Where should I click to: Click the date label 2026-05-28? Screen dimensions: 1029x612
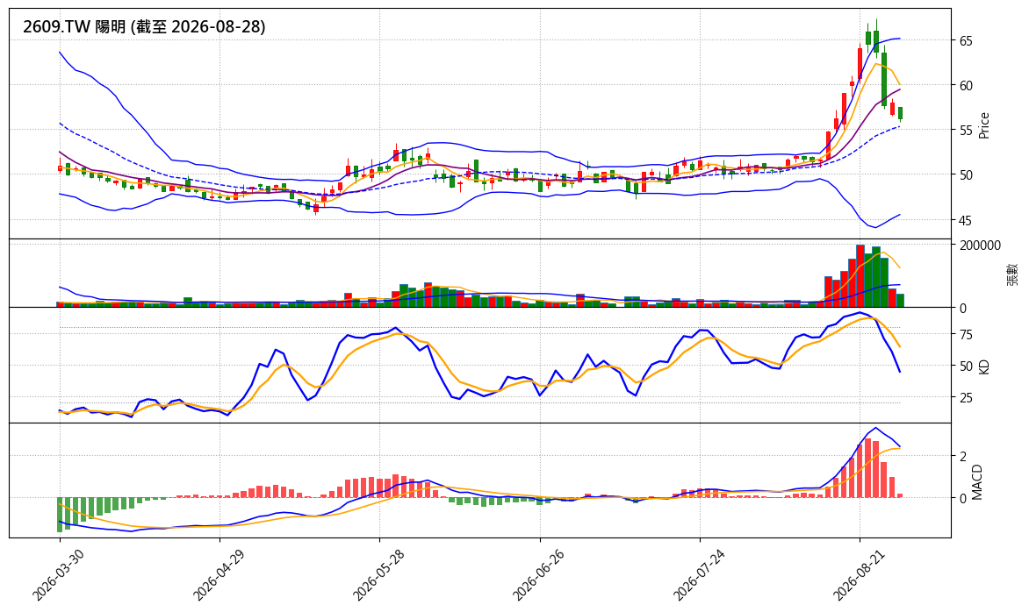[x=378, y=574]
